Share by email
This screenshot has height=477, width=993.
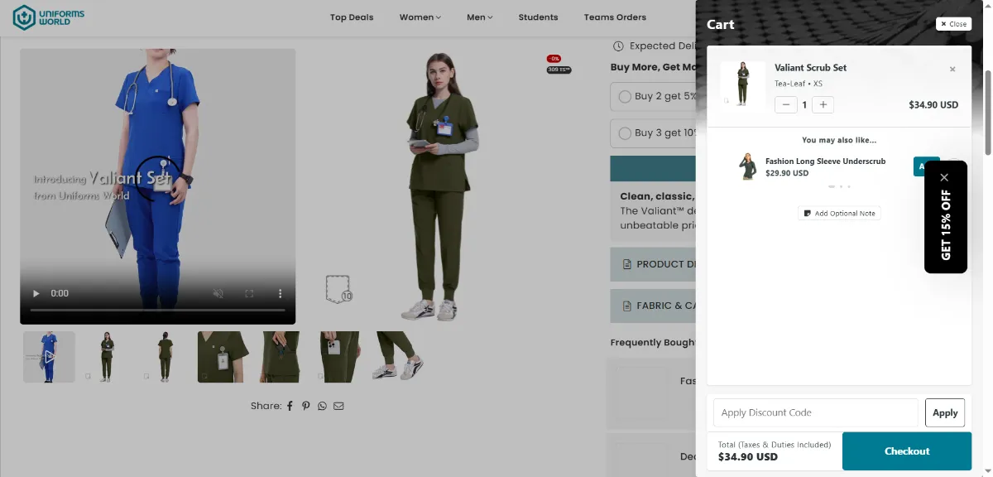pyautogui.click(x=338, y=406)
